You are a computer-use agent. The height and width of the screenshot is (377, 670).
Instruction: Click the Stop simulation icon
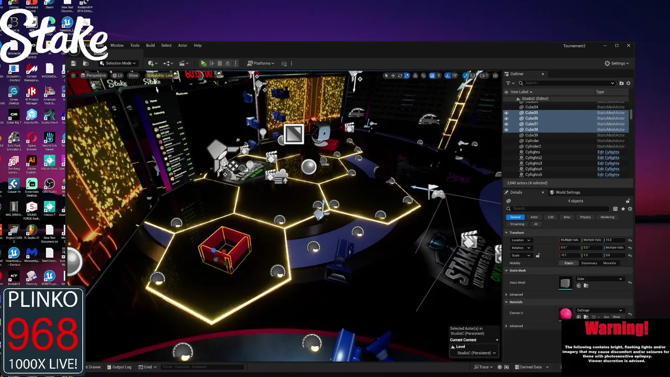coord(220,63)
